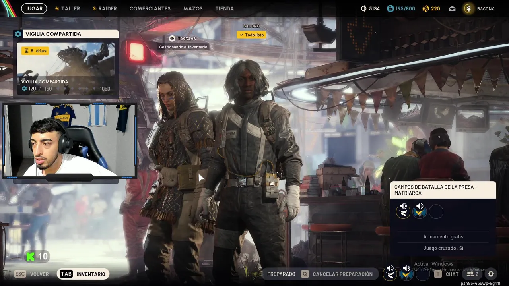509x286 pixels.
Task: Click the Taetiel player name
Action: (187, 38)
